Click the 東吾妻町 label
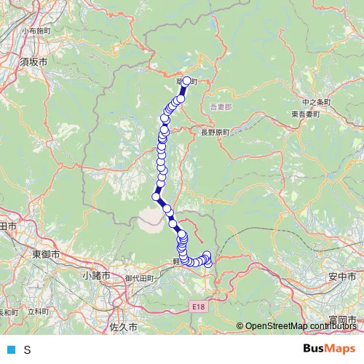The width and height of the screenshot is (364, 364). pos(306,114)
